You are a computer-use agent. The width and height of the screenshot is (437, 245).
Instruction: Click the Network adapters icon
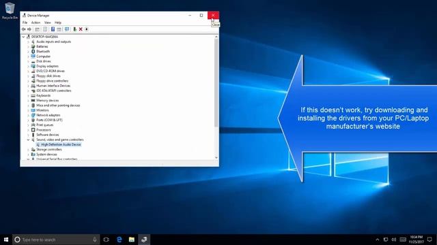33,115
